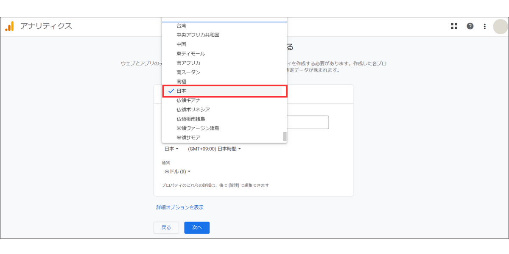509x254 pixels.
Task: Click the country list scrollbar thumb
Action: 285,136
